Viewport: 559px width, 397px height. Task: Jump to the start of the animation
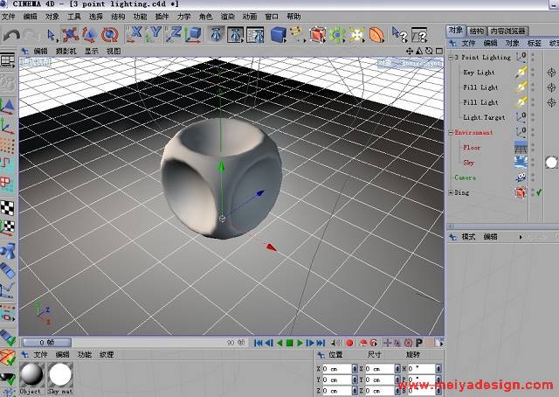(259, 343)
